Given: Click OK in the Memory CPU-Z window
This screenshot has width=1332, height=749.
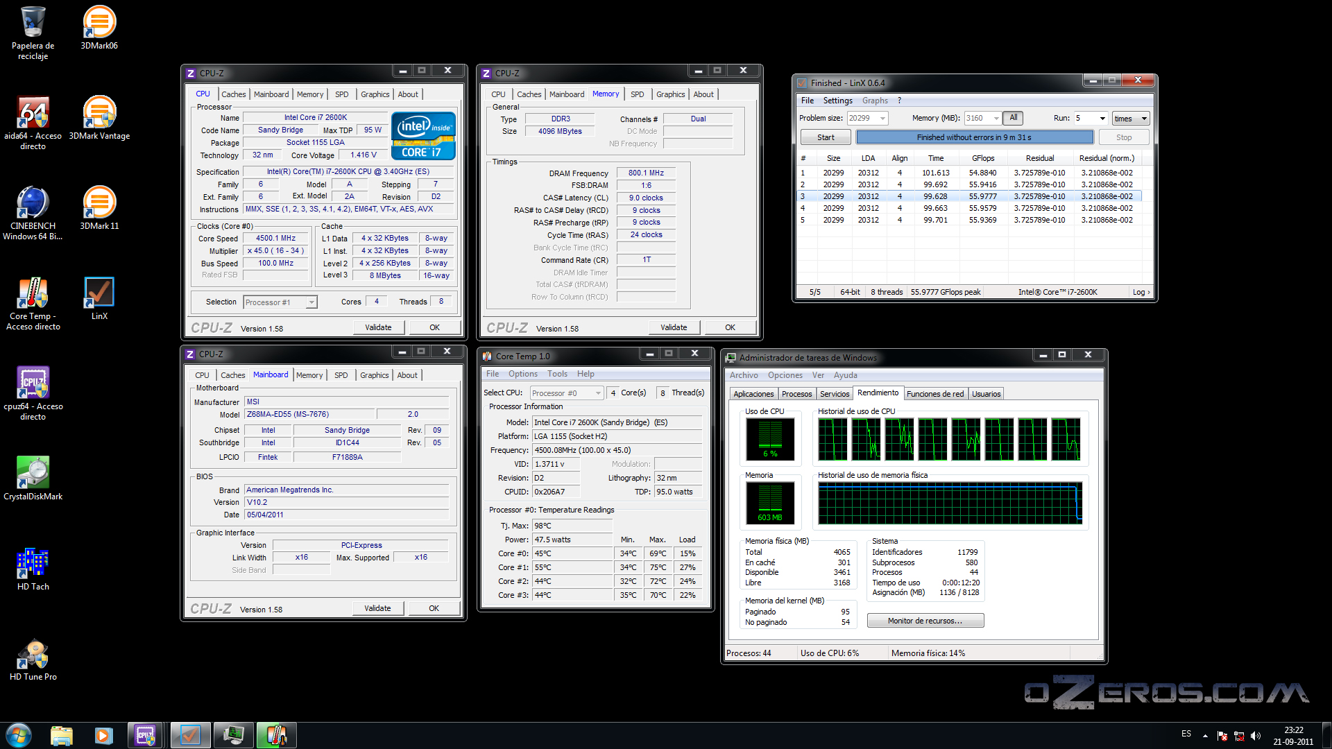Looking at the screenshot, I should pyautogui.click(x=730, y=327).
